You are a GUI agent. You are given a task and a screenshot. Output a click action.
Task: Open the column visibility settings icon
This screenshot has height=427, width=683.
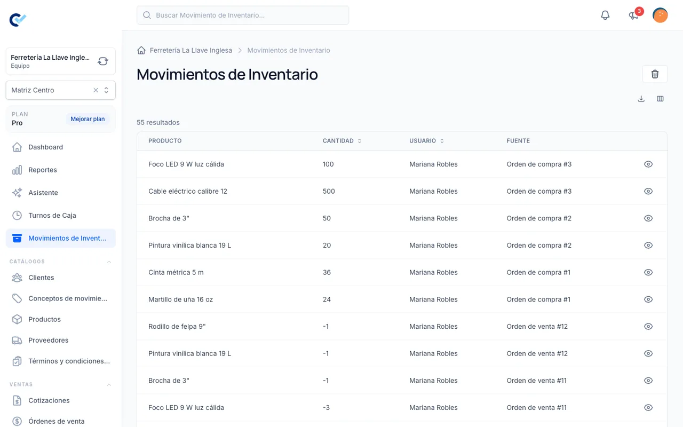click(660, 99)
